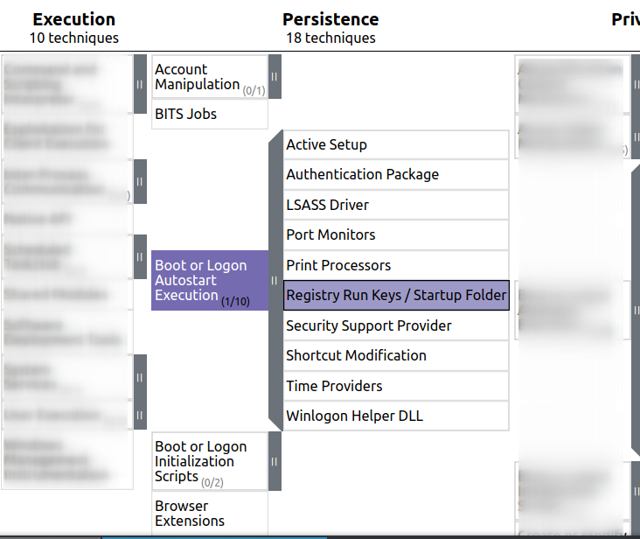The image size is (640, 539).
Task: Select Winlogon Helper DLL sub-technique
Action: [395, 416]
